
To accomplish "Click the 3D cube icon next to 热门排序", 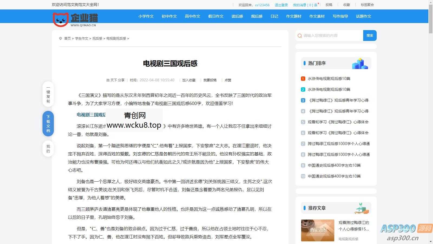I will tap(360, 63).
